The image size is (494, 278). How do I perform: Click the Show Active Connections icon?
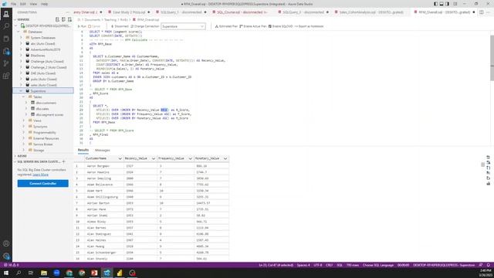(69, 19)
